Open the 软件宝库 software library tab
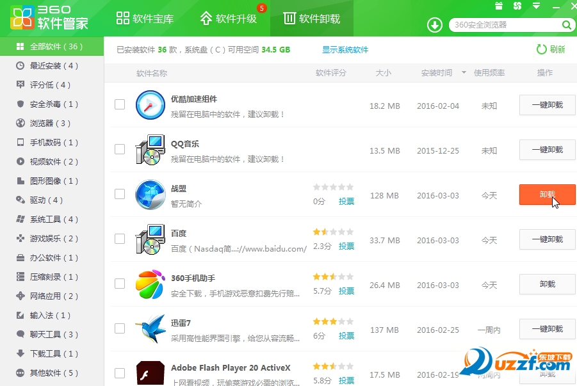 tap(145, 19)
